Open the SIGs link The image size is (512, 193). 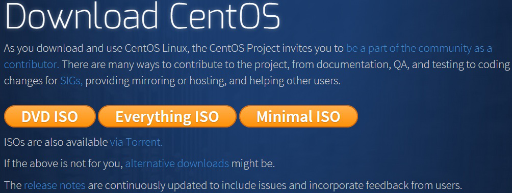[x=71, y=81]
